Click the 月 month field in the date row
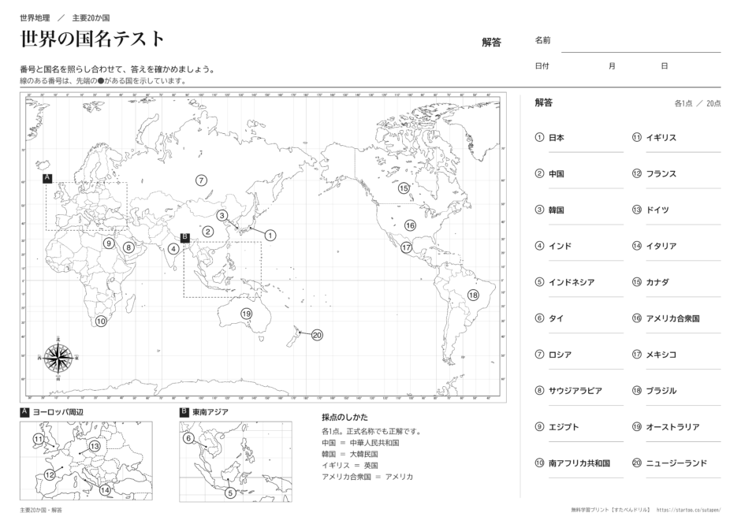This screenshot has width=741, height=524. tap(612, 66)
